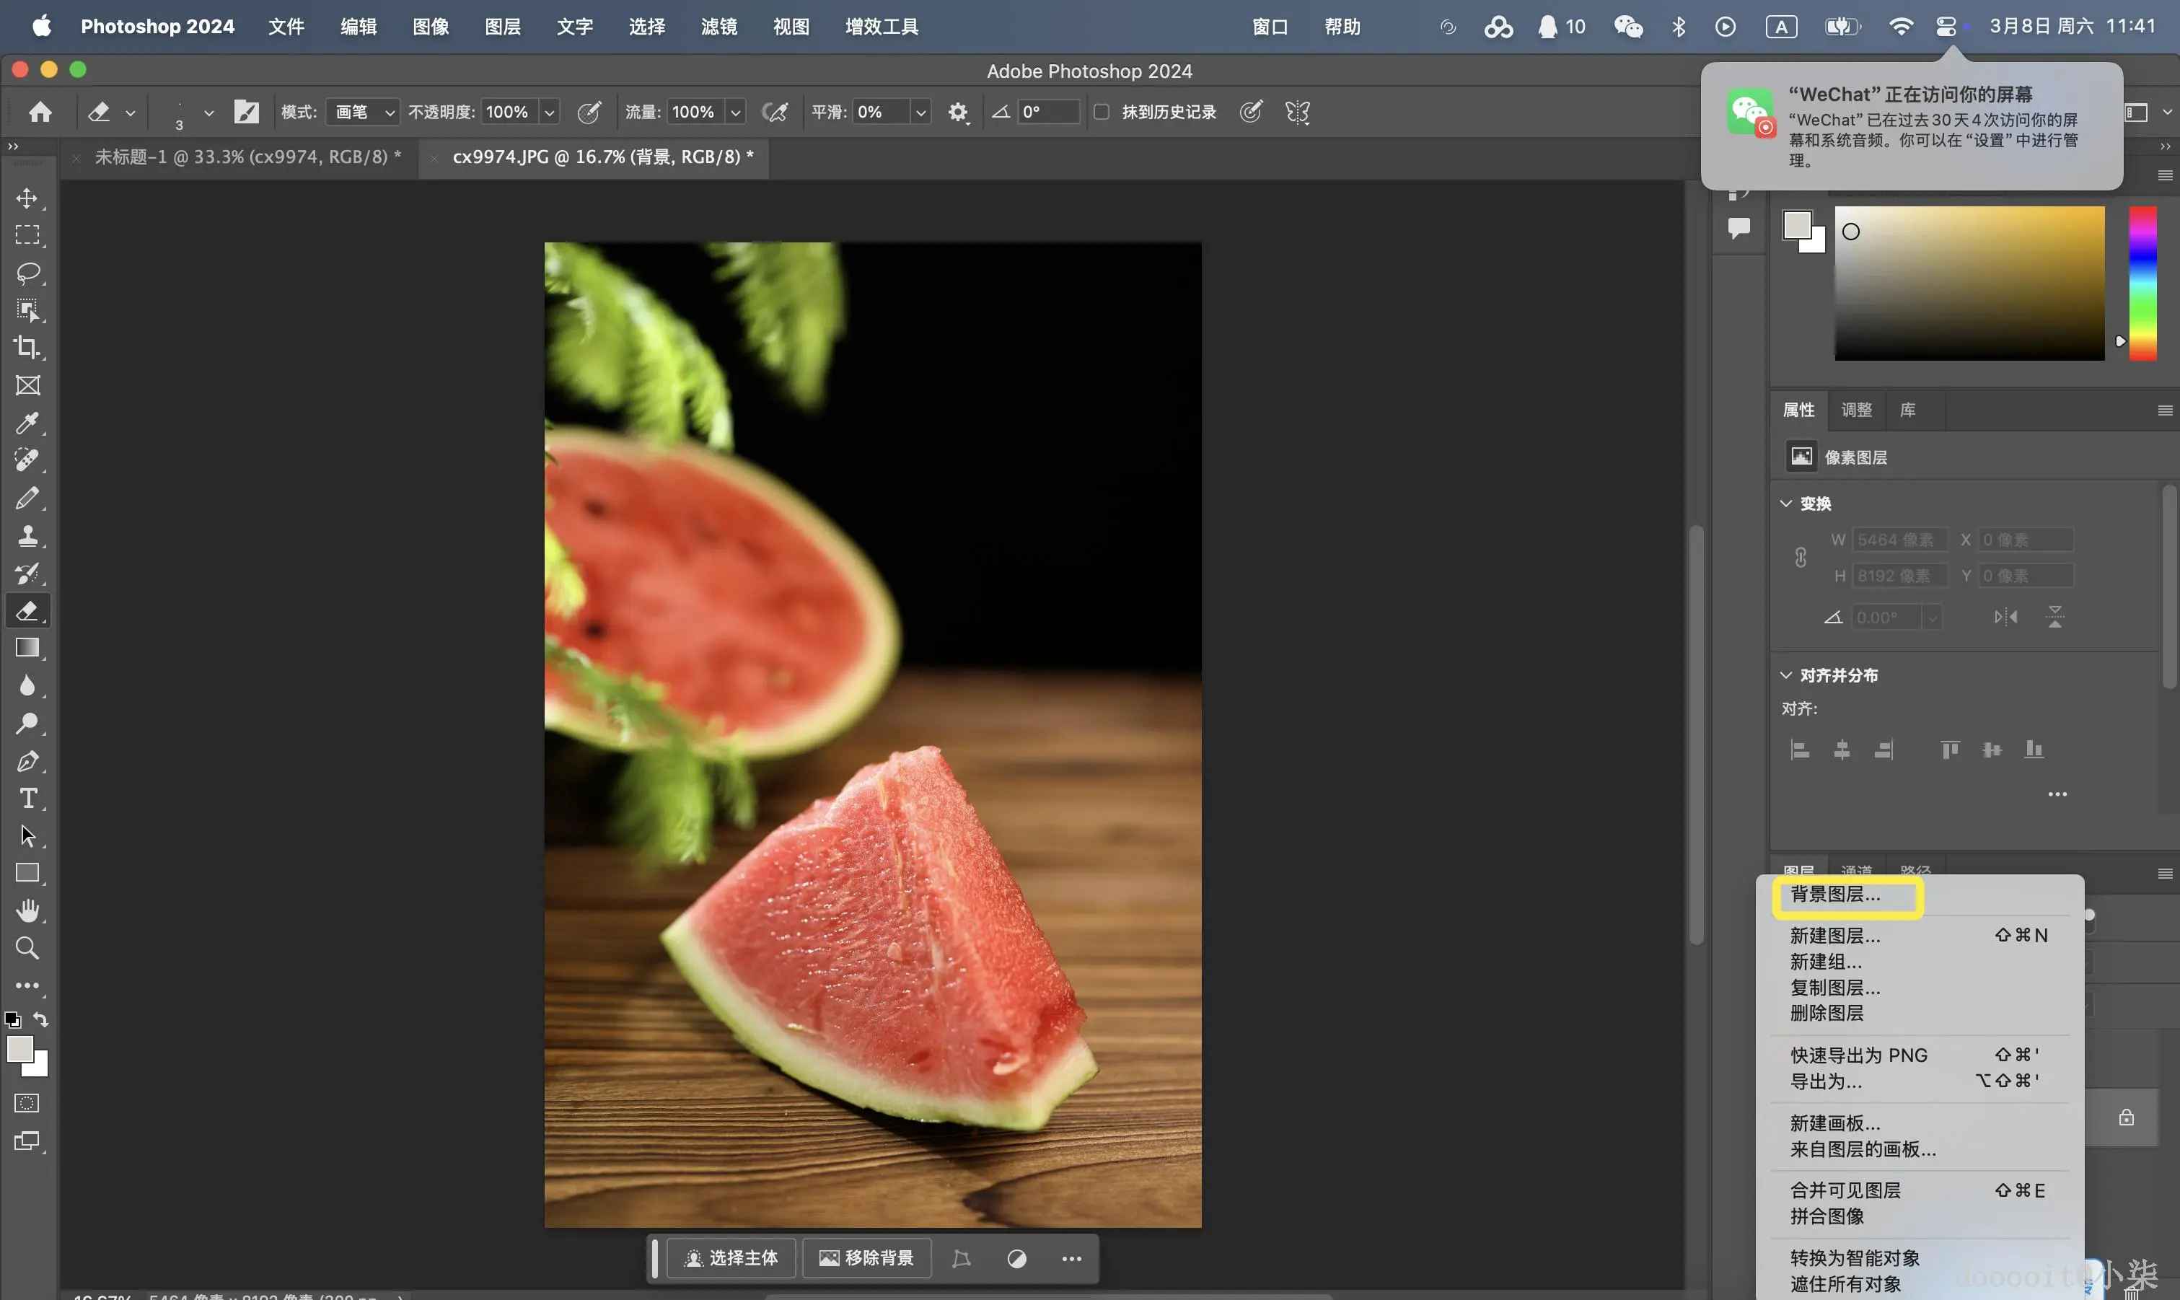Toggle quick mask mode icon
The height and width of the screenshot is (1300, 2180).
pos(27,1103)
